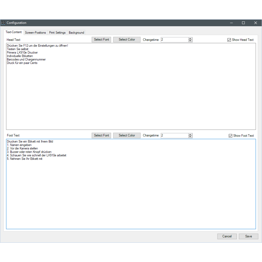This screenshot has width=262, height=262.
Task: Increase the Head Text Changetime with up arrow
Action: click(x=190, y=39)
